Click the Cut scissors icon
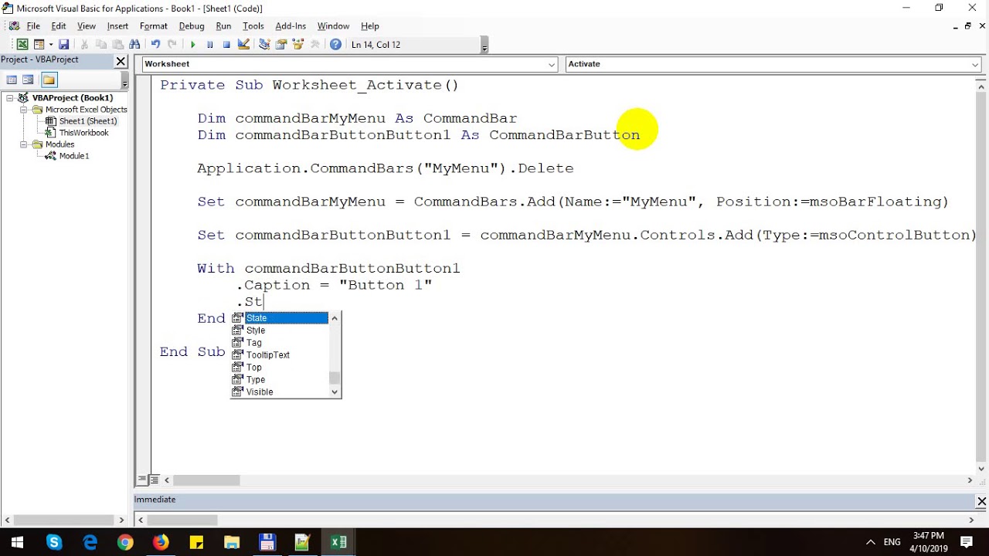The height and width of the screenshot is (556, 989). click(x=84, y=45)
